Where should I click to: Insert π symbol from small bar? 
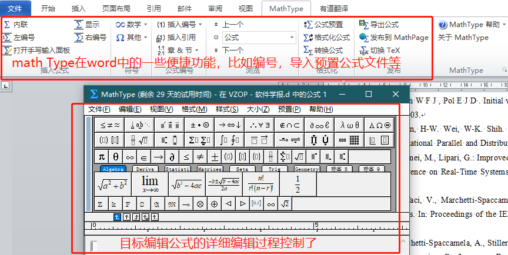[102, 157]
